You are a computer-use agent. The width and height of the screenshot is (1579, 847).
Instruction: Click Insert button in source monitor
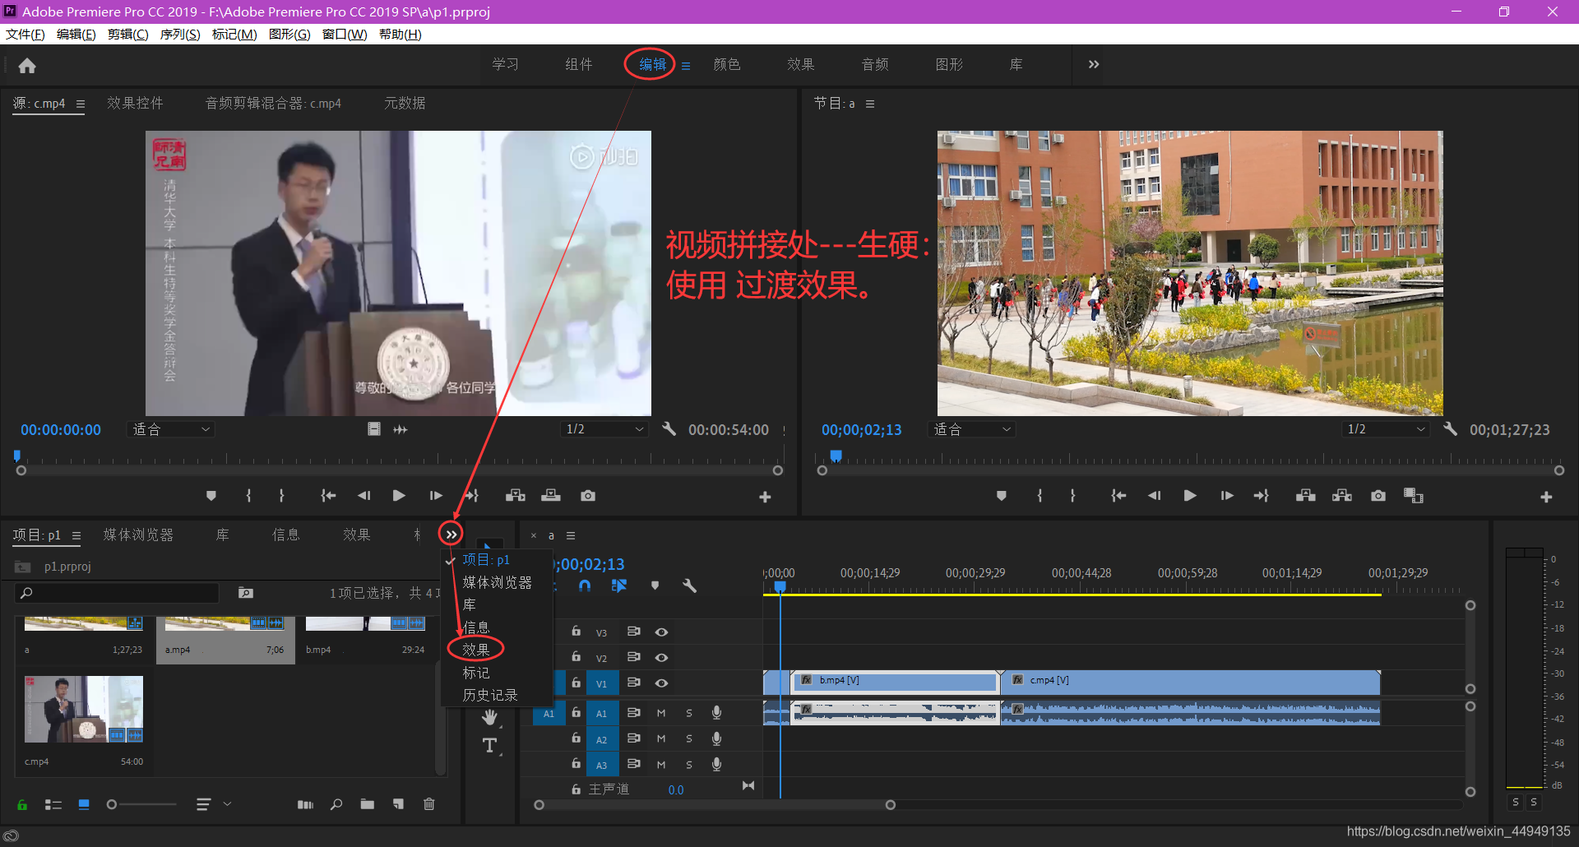[516, 496]
